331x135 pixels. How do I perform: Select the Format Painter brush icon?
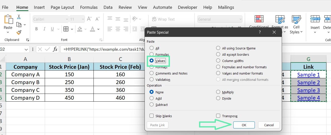pyautogui.click(x=19, y=32)
